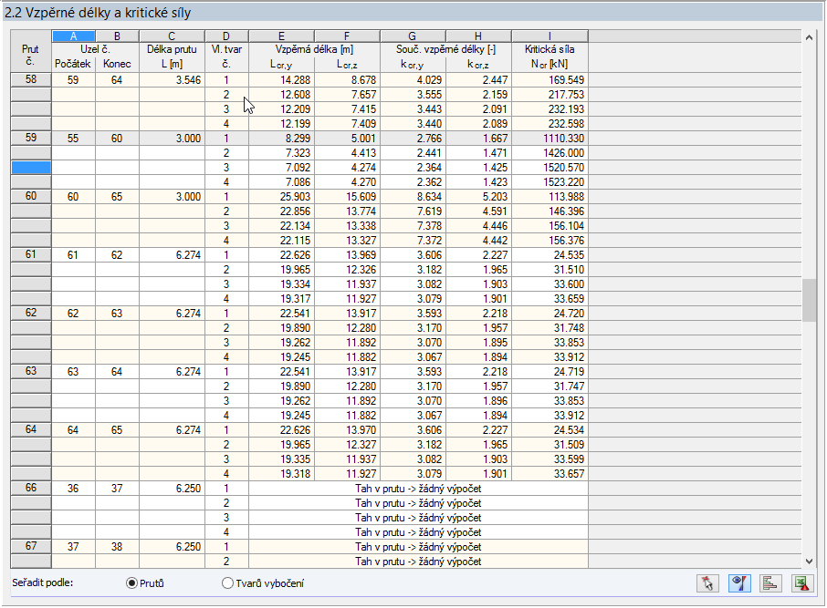Click start node cell 59 in member 58 row
The width and height of the screenshot is (827, 608).
coord(73,80)
